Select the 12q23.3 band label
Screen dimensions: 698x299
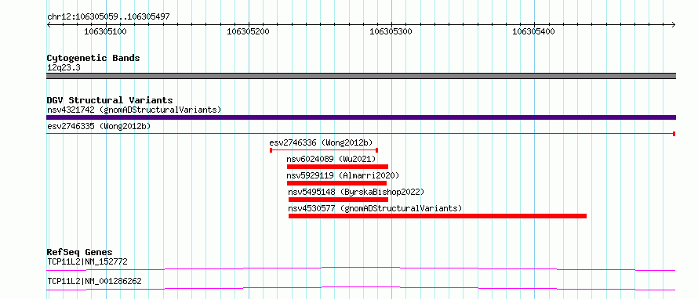64,68
